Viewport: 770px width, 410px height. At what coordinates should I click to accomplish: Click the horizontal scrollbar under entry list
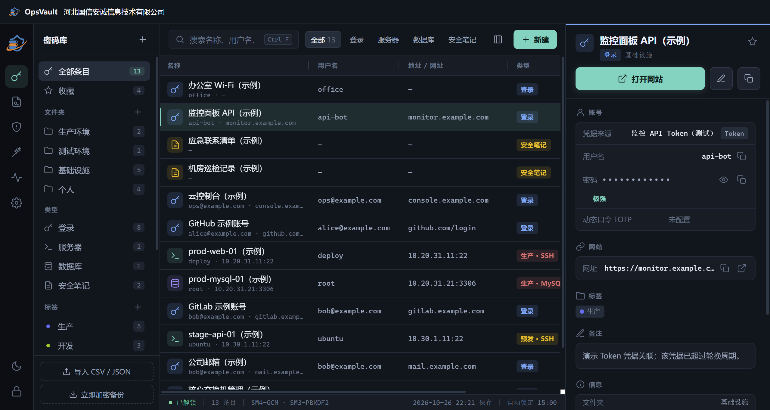[313, 392]
